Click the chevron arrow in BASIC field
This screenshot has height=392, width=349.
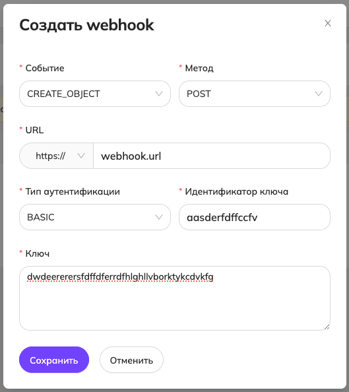click(x=159, y=217)
